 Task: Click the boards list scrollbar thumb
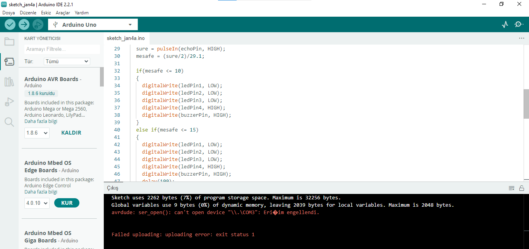pyautogui.click(x=102, y=77)
